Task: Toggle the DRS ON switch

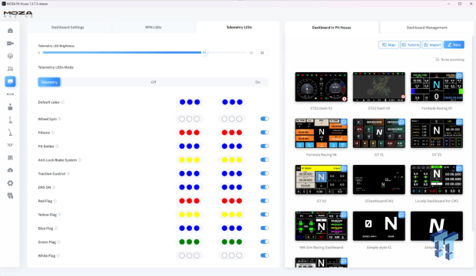Action: pyautogui.click(x=264, y=187)
